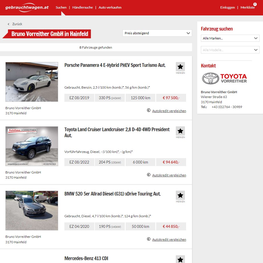Click the gebrauchtwagen.at logo
The height and width of the screenshot is (263, 263).
click(x=27, y=7)
